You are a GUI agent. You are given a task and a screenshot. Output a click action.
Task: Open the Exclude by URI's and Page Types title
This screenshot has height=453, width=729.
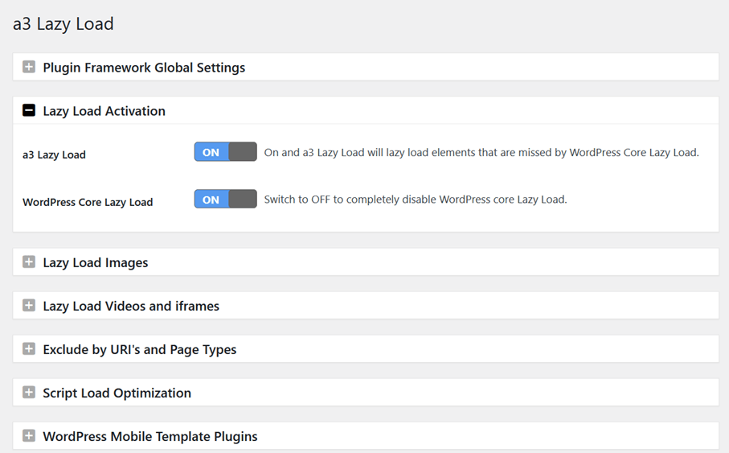pos(139,349)
